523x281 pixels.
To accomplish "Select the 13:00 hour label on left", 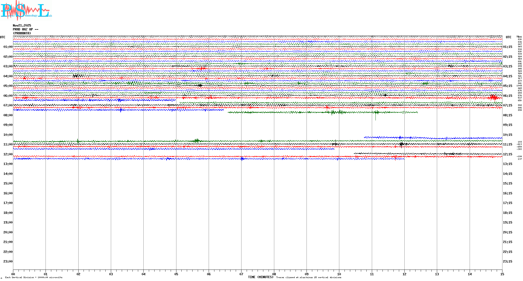I will [8, 164].
